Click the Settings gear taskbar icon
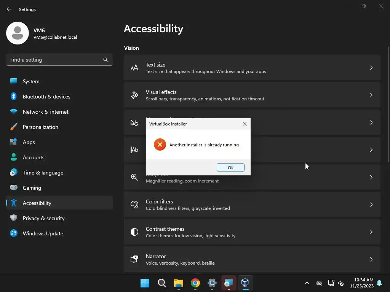390x292 pixels. pos(212,283)
